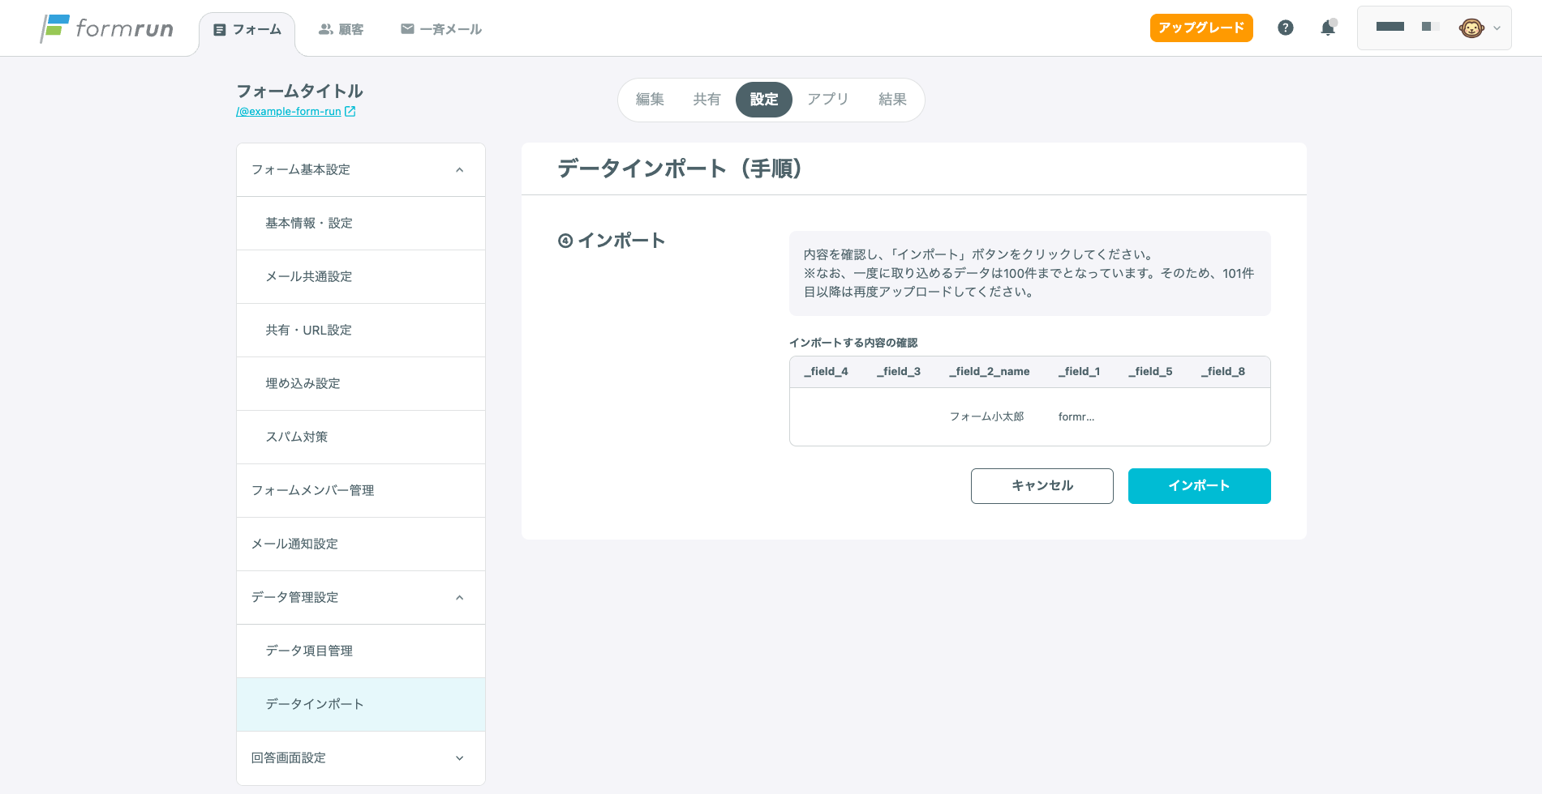The width and height of the screenshot is (1542, 794).
Task: Click the blue インポート button
Action: tap(1200, 486)
